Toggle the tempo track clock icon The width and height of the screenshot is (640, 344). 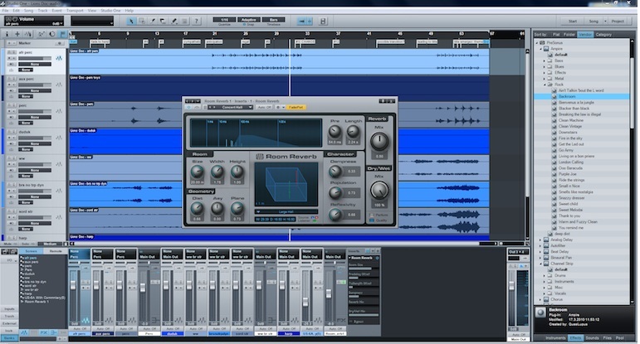pyautogui.click(x=51, y=34)
